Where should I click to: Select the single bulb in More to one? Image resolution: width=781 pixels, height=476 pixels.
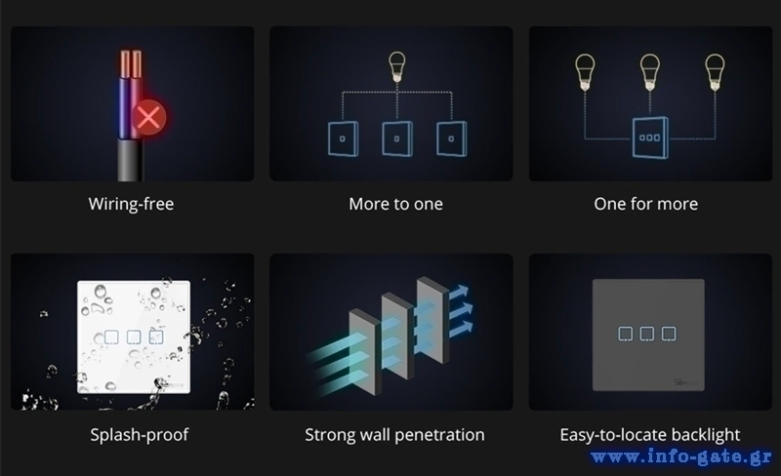(x=397, y=66)
